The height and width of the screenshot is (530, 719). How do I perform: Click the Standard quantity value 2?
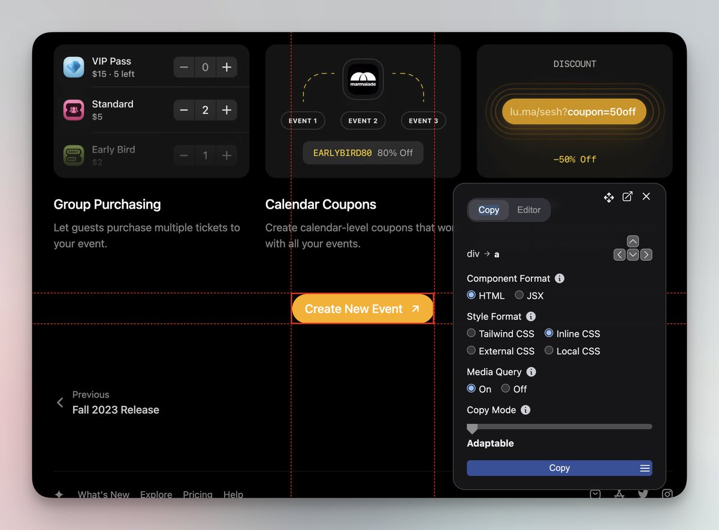pos(205,110)
